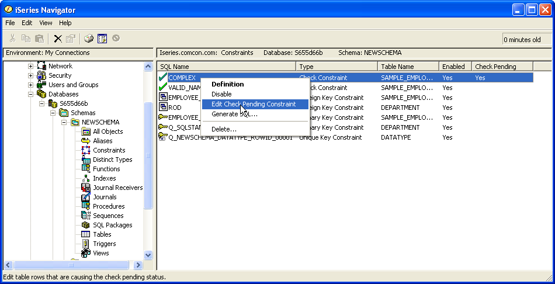The height and width of the screenshot is (284, 555).
Task: Click the Journal Receivers icon
Action: tap(86, 188)
